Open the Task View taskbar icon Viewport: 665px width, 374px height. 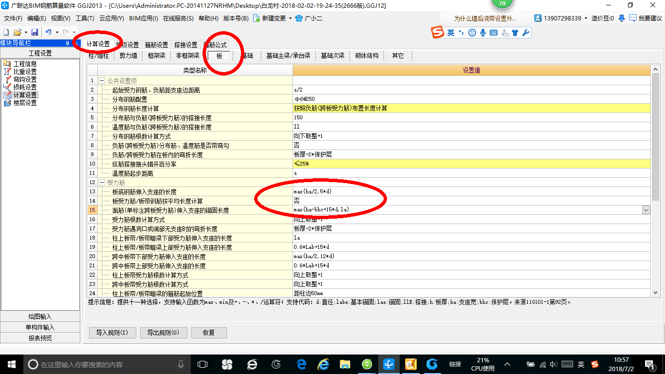click(x=203, y=364)
